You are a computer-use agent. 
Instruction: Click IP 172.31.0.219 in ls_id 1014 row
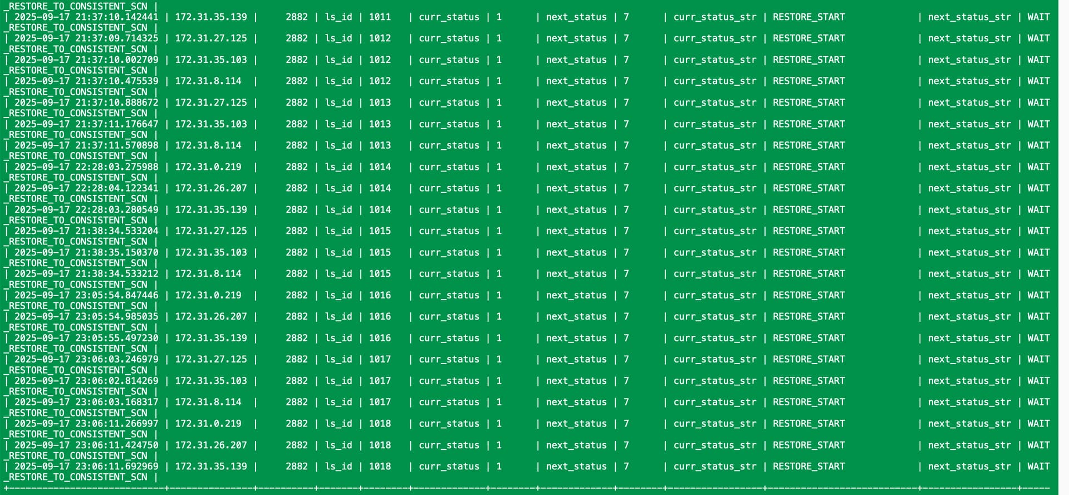208,167
